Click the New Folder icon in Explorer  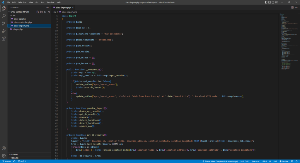41,12
